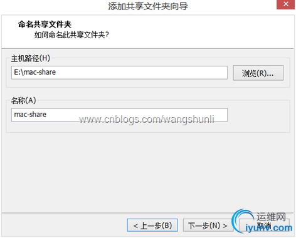The width and height of the screenshot is (296, 238).
Task: Go back with the 上一步(B) button
Action: pos(152,225)
